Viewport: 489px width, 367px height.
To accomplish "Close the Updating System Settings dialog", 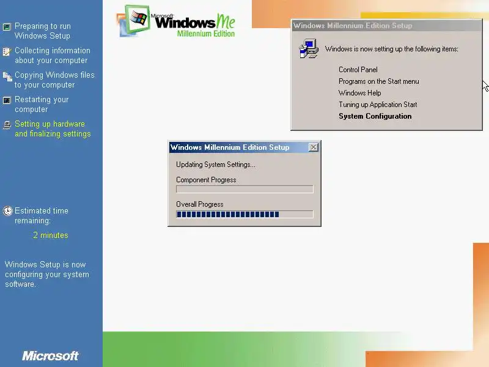I will [313, 147].
